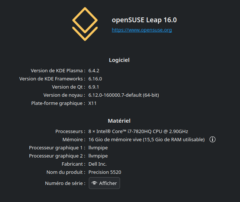Select the Intel Core i7-7820HQ processor text
Viewport: 240px width, 202px height.
click(138, 131)
